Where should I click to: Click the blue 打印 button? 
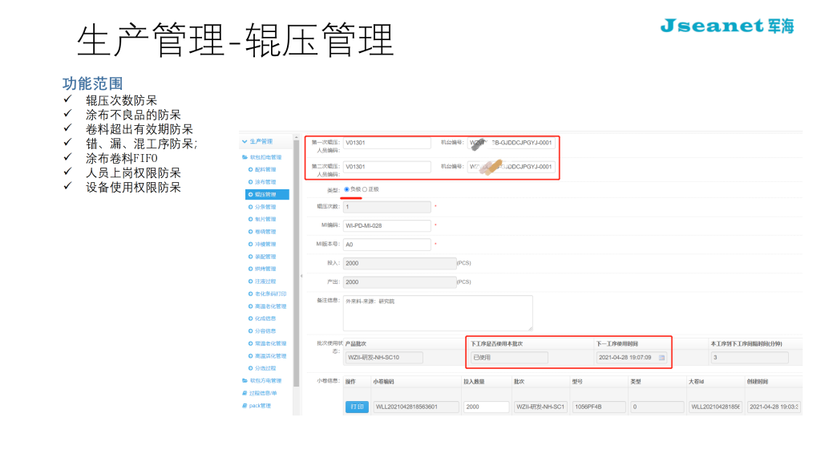coord(356,407)
